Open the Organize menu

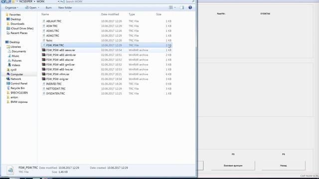pos(11,8)
